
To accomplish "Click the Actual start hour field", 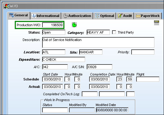I will 67,87.
